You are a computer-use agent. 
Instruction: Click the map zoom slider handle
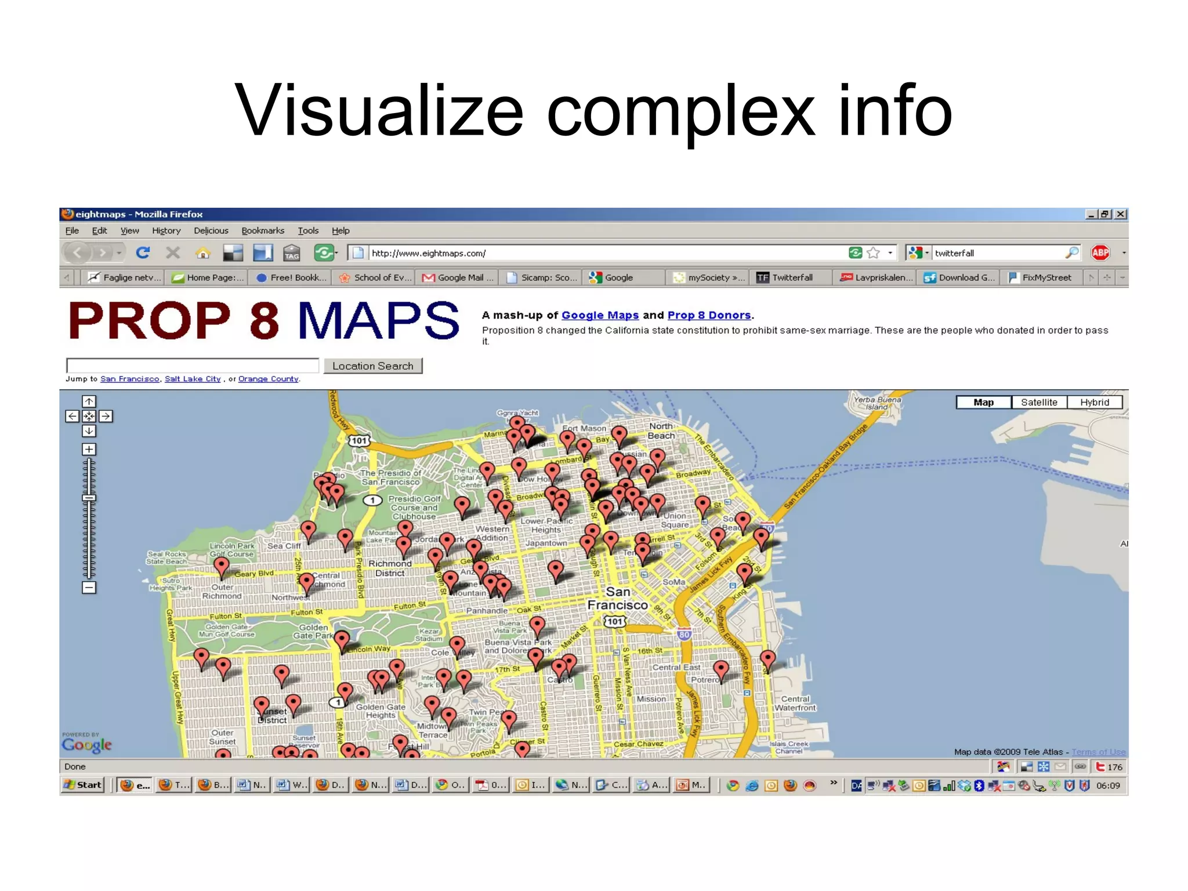click(89, 498)
